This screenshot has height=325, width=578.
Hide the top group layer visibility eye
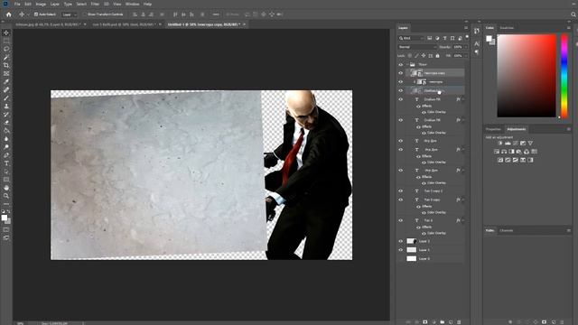pos(401,64)
